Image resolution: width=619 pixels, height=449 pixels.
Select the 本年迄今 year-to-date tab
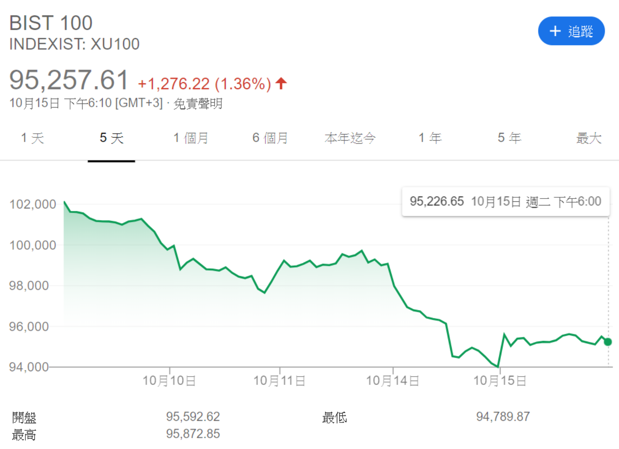click(350, 138)
